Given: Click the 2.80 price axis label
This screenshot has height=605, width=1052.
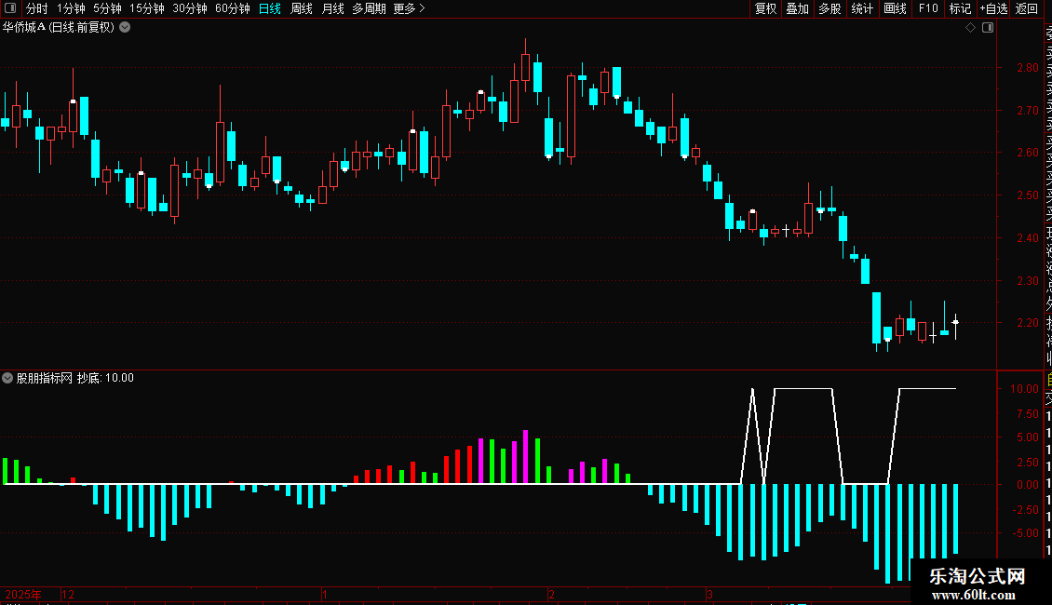Looking at the screenshot, I should click(1027, 68).
